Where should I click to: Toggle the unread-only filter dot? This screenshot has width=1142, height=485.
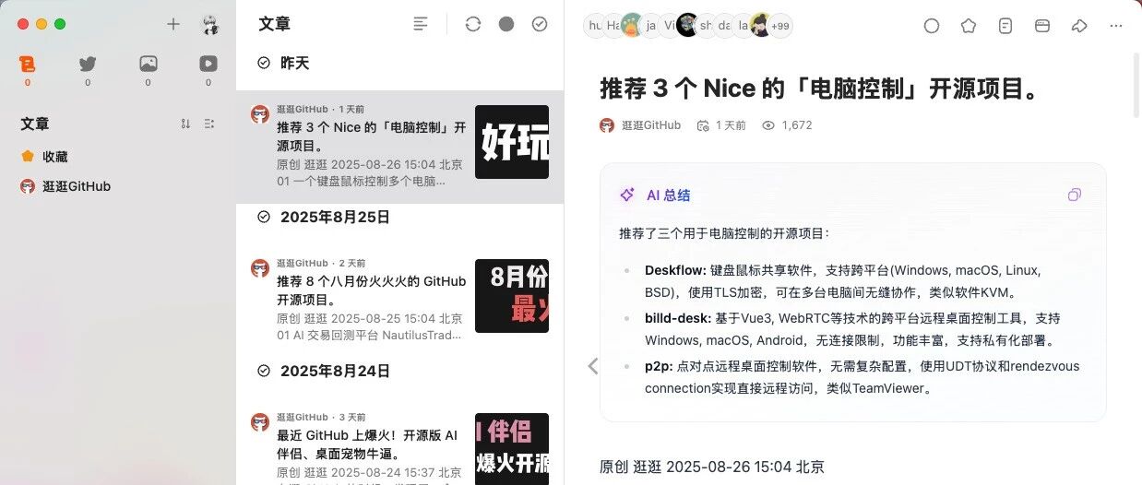coord(506,24)
